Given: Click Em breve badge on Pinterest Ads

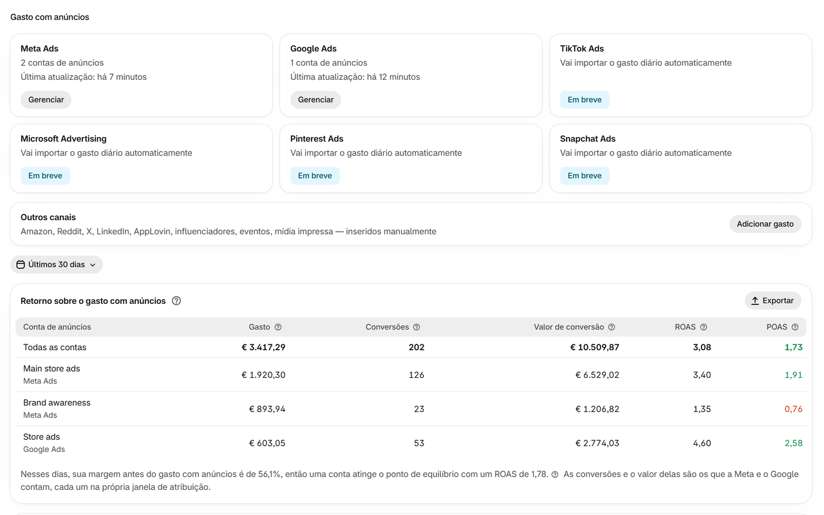Looking at the screenshot, I should pos(315,176).
